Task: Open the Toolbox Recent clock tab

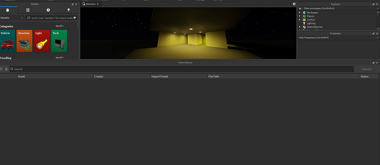Action: 48,10
